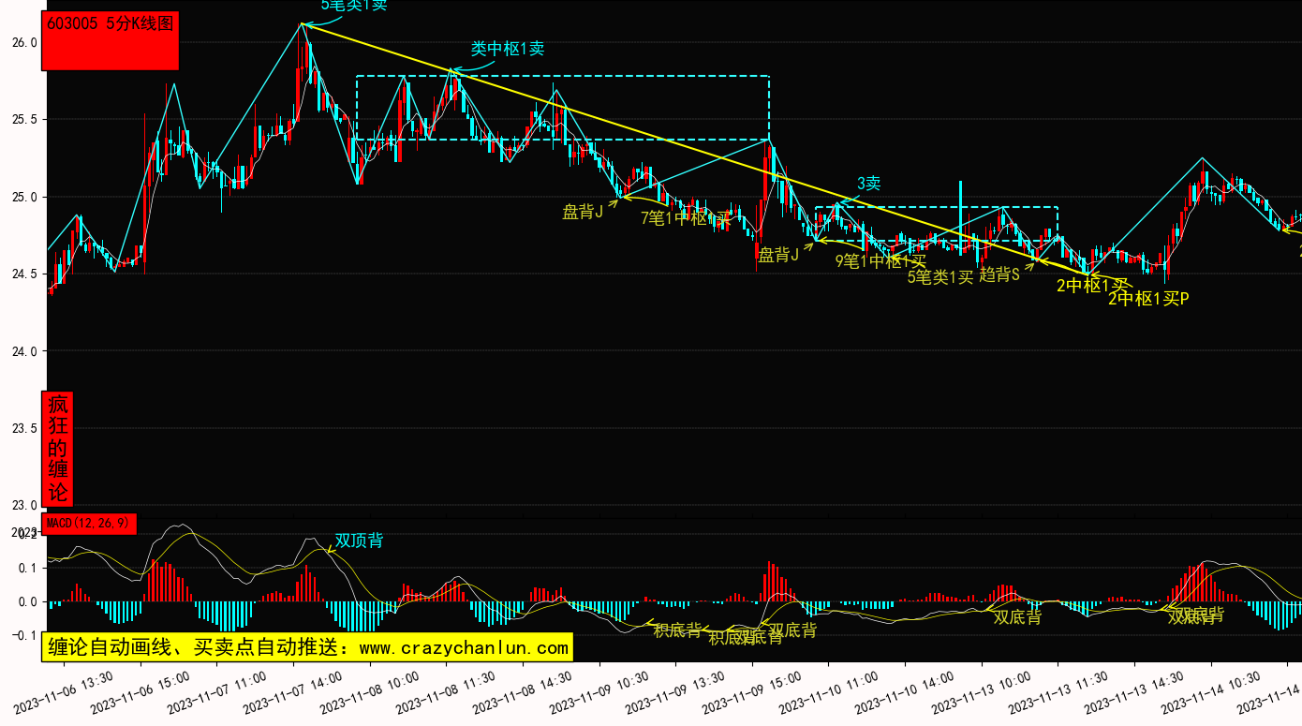This screenshot has height=726, width=1302.
Task: Click the 5笔类1买 buy label
Action: [940, 276]
